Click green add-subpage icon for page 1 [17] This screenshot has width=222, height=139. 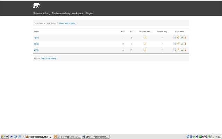(x=181, y=37)
